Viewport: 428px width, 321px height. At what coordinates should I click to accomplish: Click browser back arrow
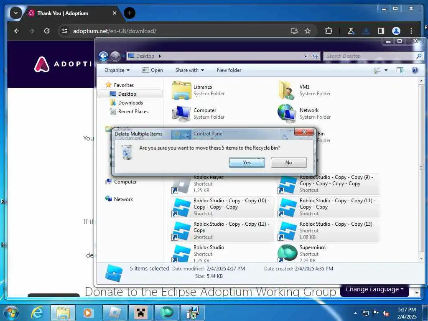click(17, 31)
